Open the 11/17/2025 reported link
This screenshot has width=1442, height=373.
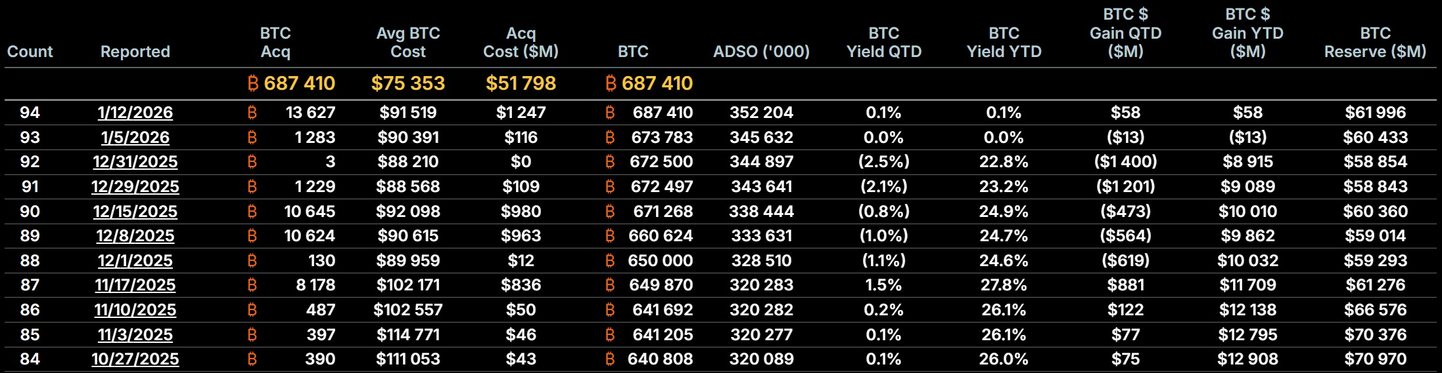click(x=135, y=285)
